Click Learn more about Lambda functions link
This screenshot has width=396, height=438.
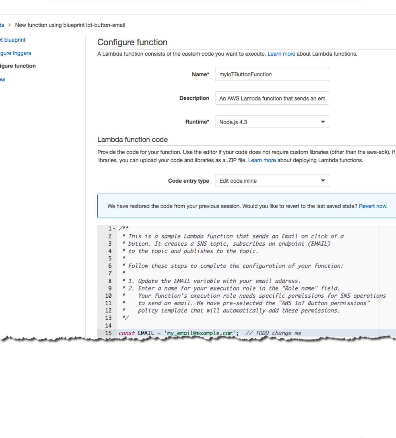click(281, 54)
